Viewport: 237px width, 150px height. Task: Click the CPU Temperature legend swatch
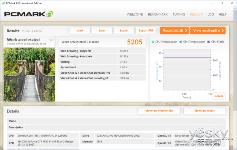[152, 42]
